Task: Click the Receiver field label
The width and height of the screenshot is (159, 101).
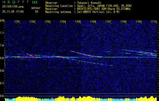Action: click(x=51, y=9)
